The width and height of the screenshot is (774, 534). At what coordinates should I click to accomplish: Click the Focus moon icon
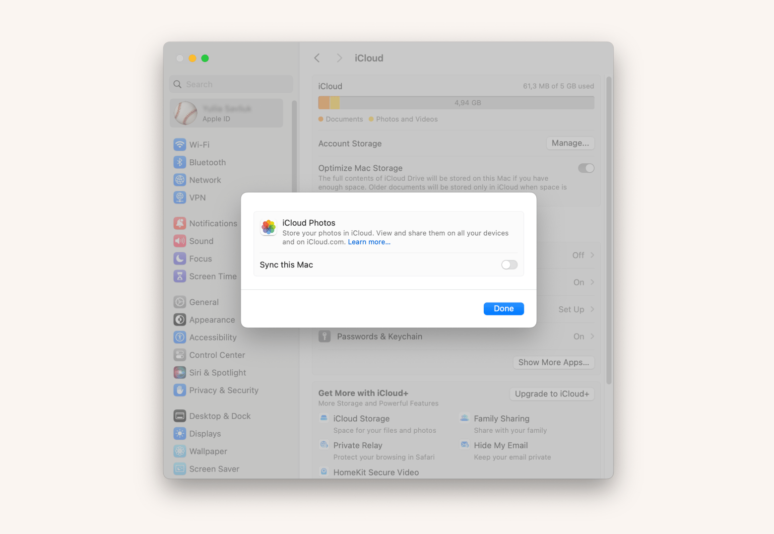point(180,259)
